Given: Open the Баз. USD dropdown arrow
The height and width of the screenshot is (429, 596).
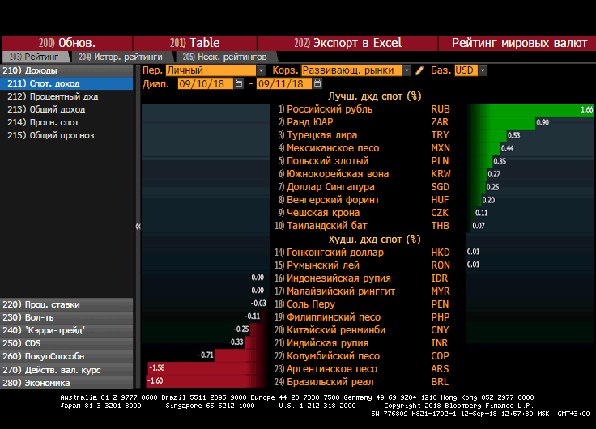Looking at the screenshot, I should pyautogui.click(x=483, y=70).
